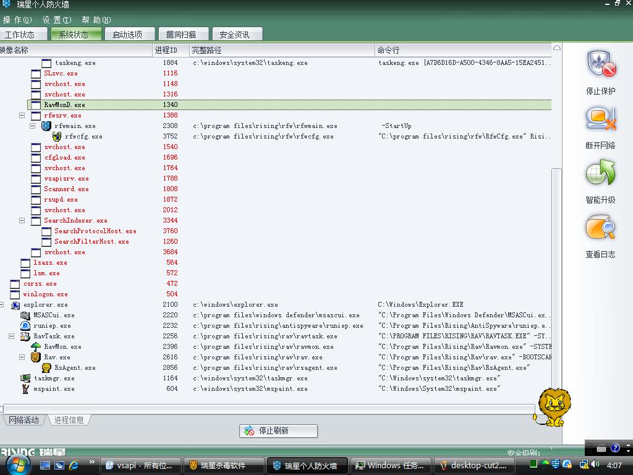Click the lion mascot icon
The height and width of the screenshot is (475, 633).
pyautogui.click(x=553, y=407)
